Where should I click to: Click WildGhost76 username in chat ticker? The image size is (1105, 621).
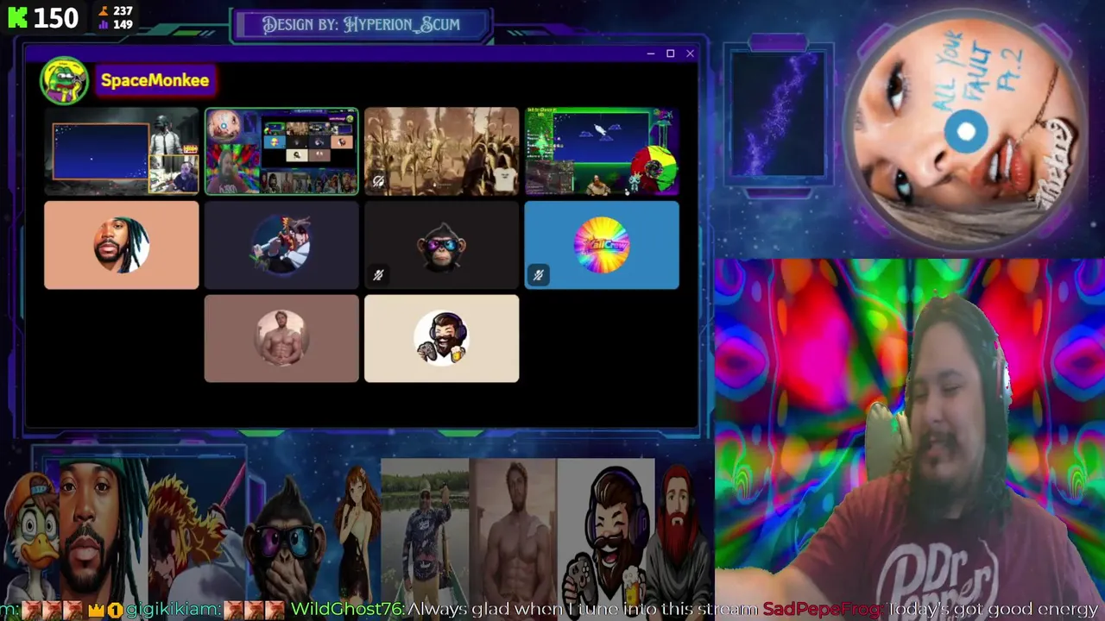(346, 610)
